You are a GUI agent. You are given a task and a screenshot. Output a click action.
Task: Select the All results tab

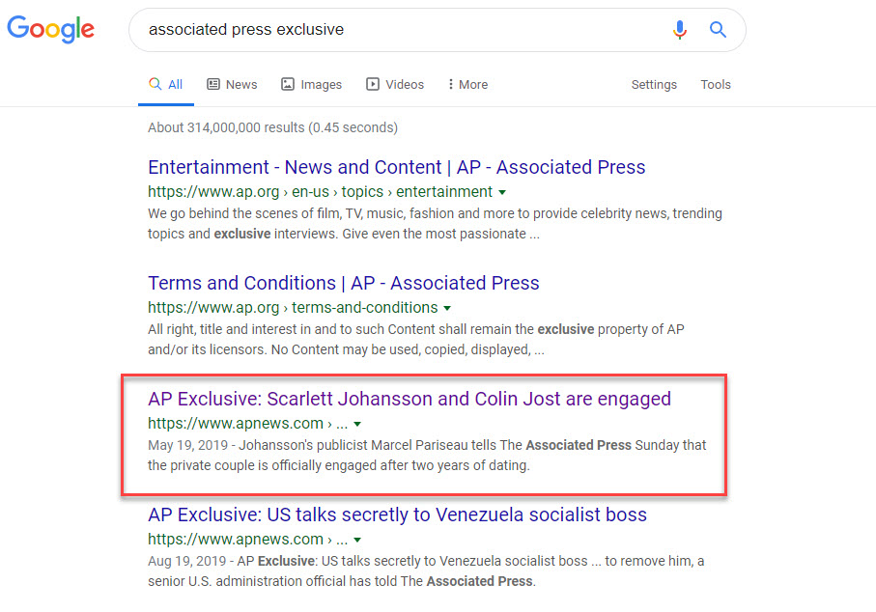(165, 85)
